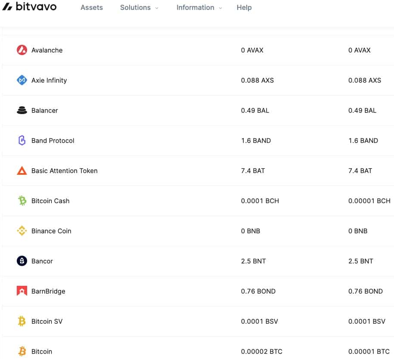Click the Axie Infinity coin icon
Screen dimensions: 394x359
tap(22, 80)
